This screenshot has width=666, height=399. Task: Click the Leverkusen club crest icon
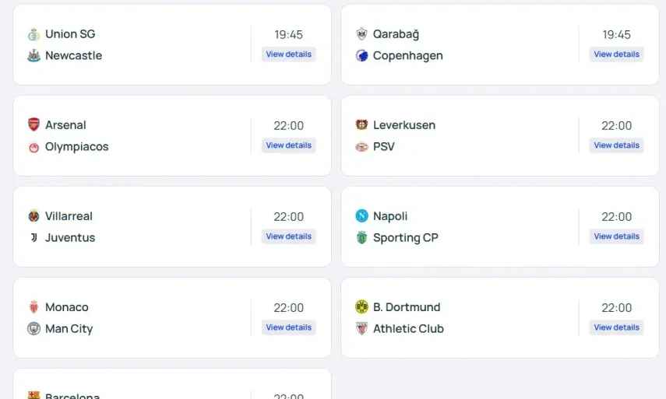pos(361,125)
